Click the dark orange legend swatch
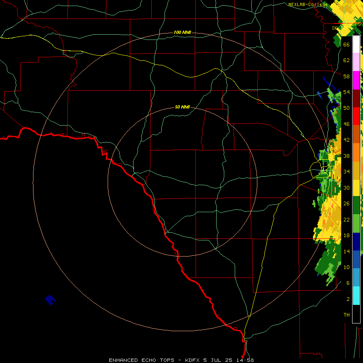Screen dimensions: 363x363 (356, 134)
